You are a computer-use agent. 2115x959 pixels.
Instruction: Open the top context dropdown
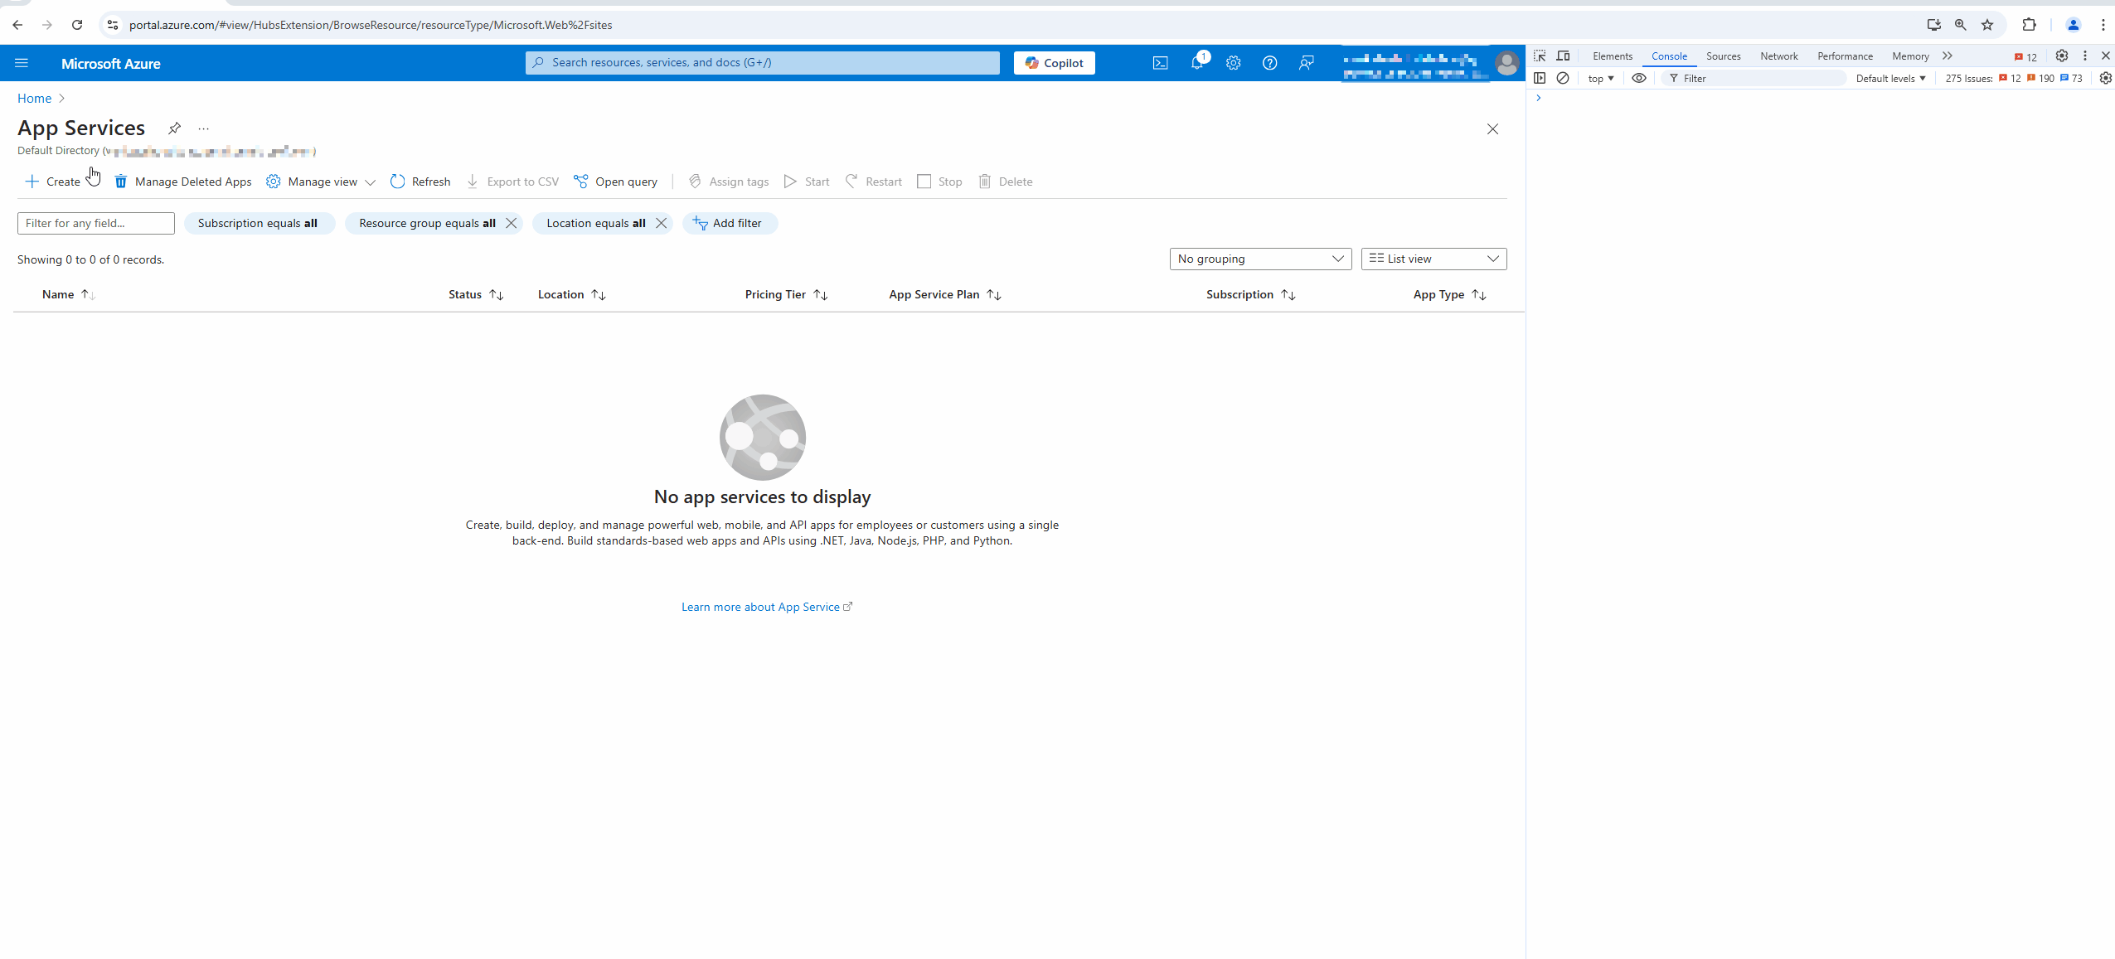pyautogui.click(x=1601, y=78)
